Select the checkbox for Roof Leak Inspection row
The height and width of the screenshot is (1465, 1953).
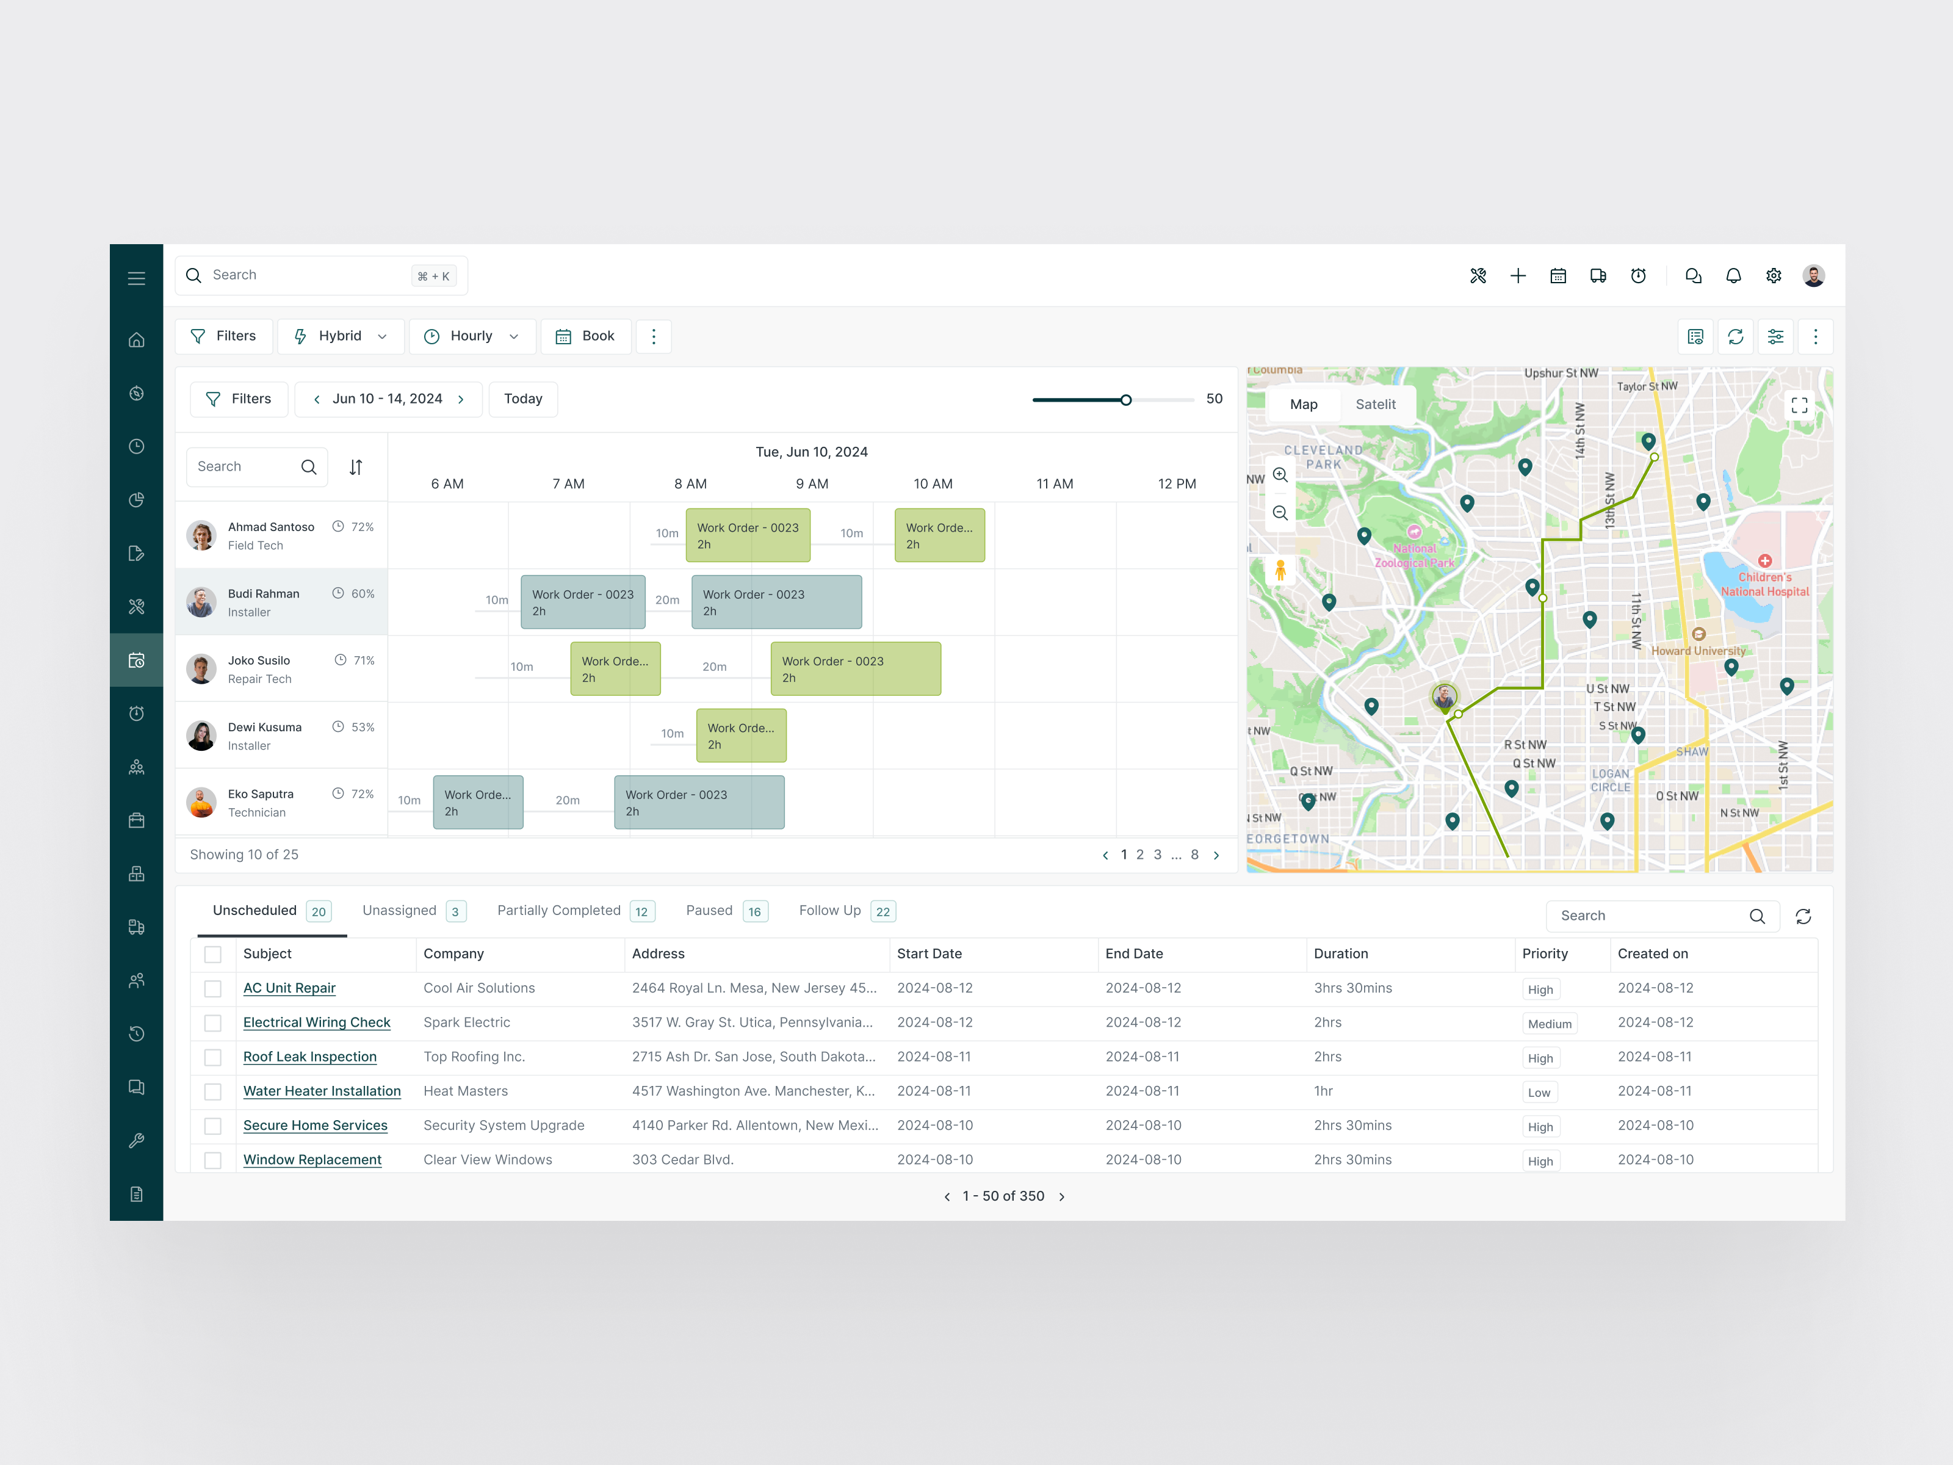pyautogui.click(x=213, y=1057)
